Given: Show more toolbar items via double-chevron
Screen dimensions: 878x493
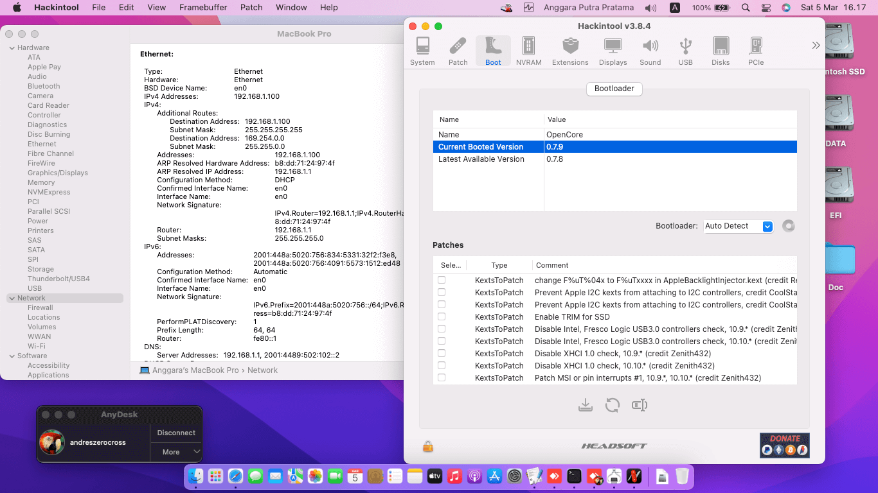Looking at the screenshot, I should click(816, 46).
